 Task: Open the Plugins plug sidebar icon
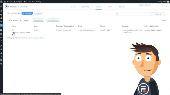(x=1, y=49)
